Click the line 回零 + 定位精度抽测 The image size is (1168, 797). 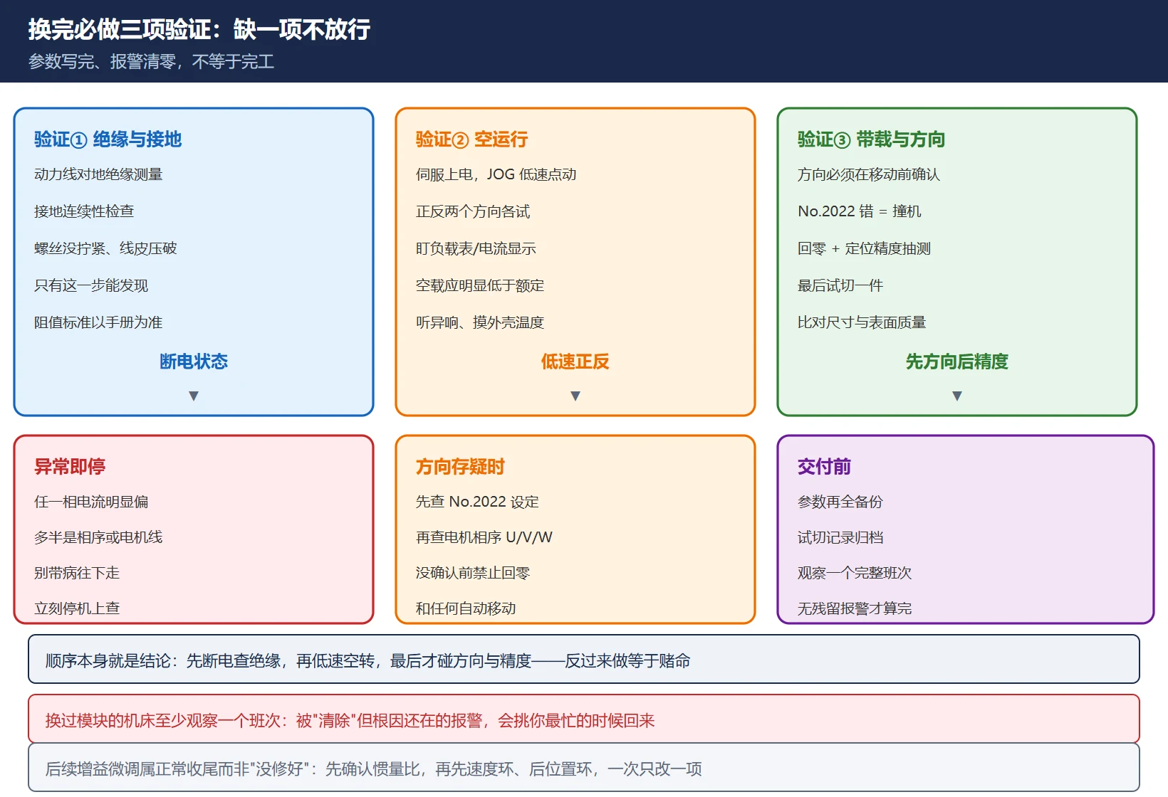(x=864, y=248)
